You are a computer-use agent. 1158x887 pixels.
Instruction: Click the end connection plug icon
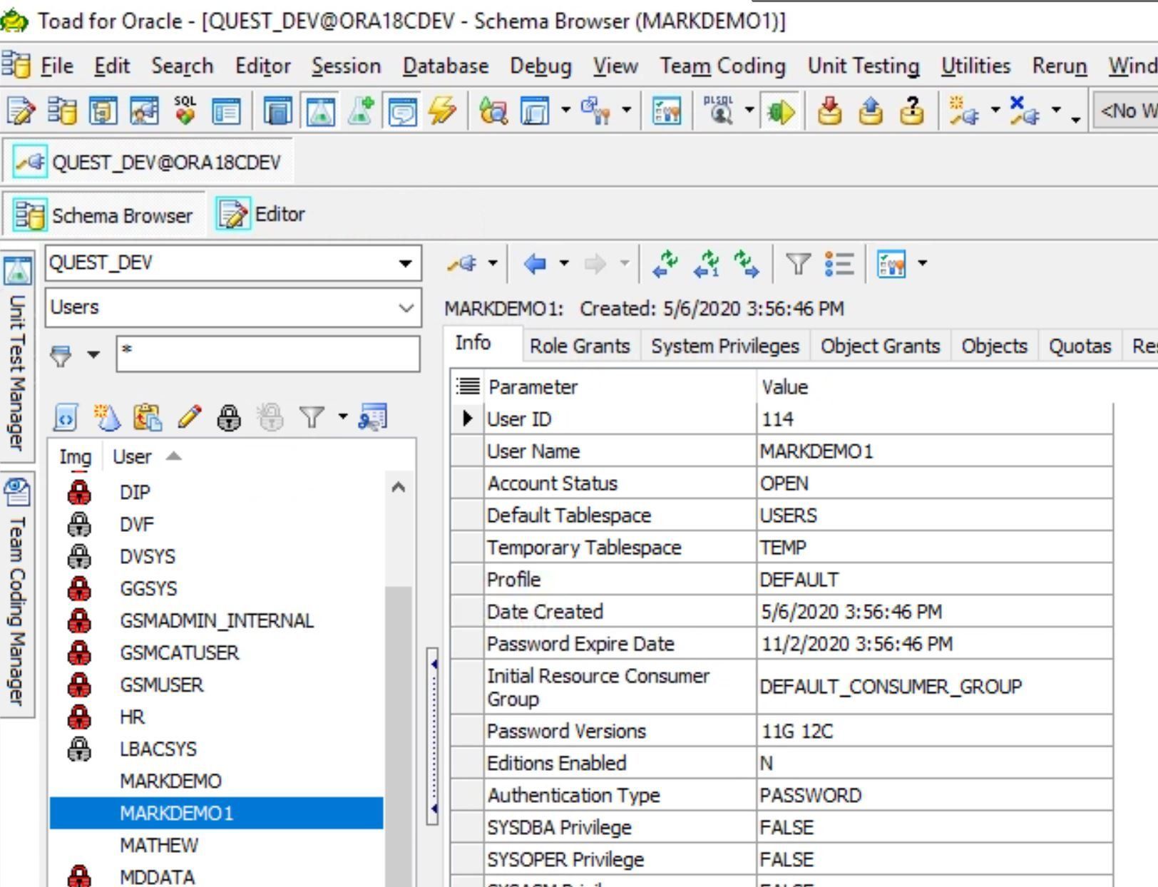point(1025,111)
